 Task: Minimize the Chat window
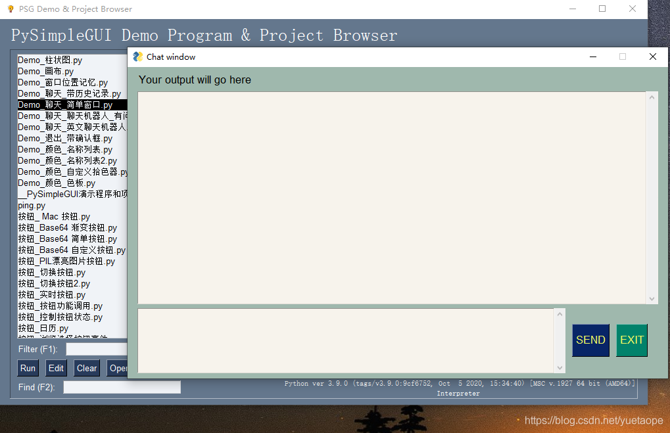pos(593,57)
